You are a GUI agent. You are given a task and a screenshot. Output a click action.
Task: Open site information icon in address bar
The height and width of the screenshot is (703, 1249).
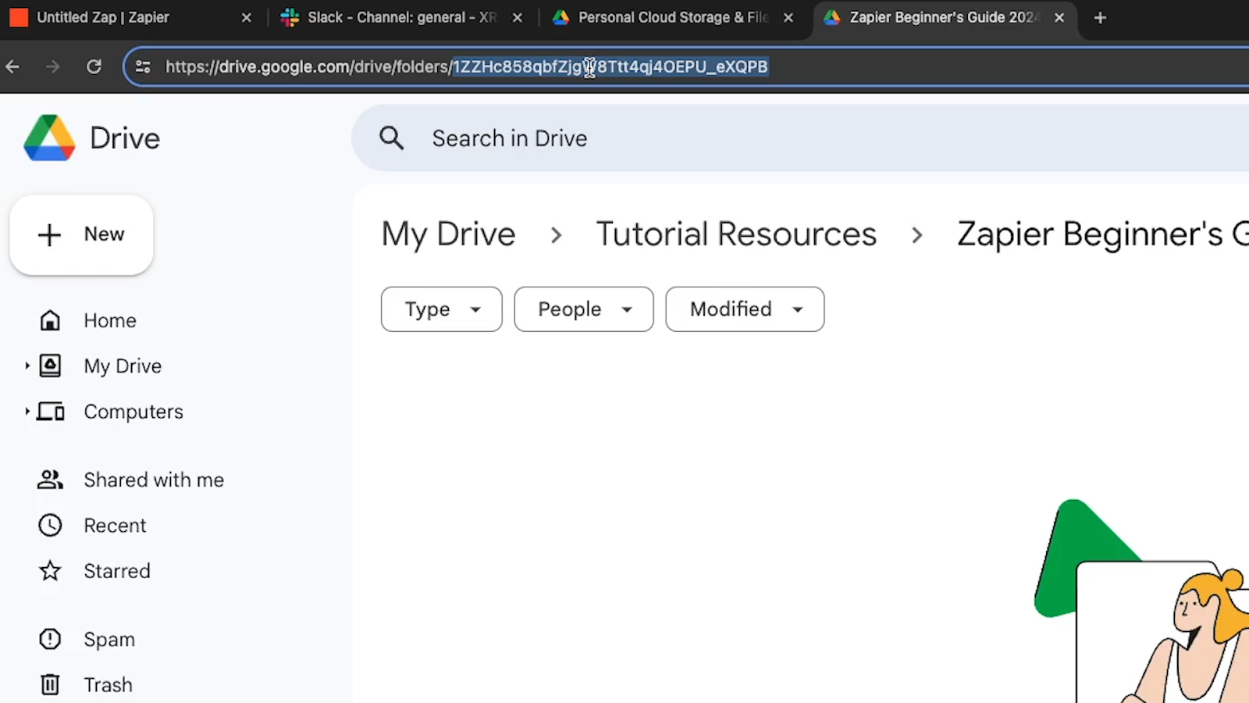[143, 66]
